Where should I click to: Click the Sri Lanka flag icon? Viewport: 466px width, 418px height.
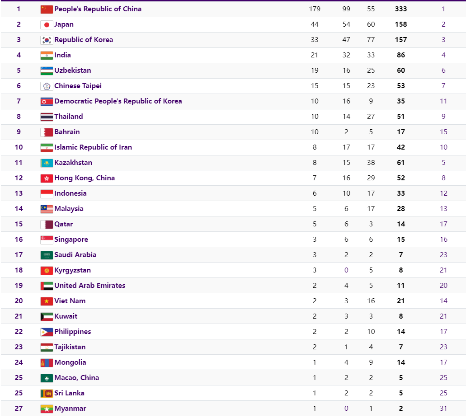coord(47,393)
